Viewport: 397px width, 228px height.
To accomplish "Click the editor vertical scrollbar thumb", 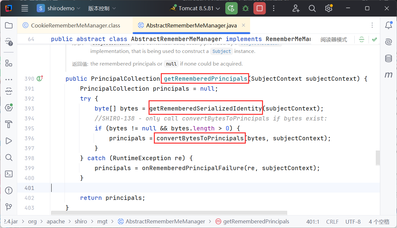I will click(377, 158).
